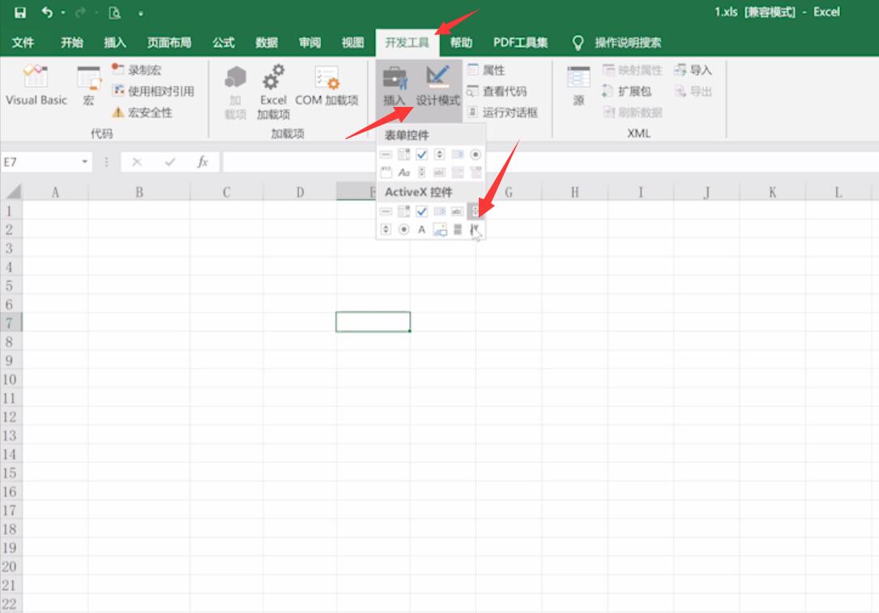Click 查看代码 to view code
This screenshot has width=879, height=613.
pyautogui.click(x=497, y=92)
